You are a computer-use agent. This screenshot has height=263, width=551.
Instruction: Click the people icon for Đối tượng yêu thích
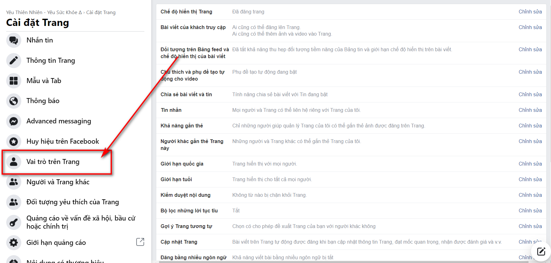pyautogui.click(x=14, y=202)
